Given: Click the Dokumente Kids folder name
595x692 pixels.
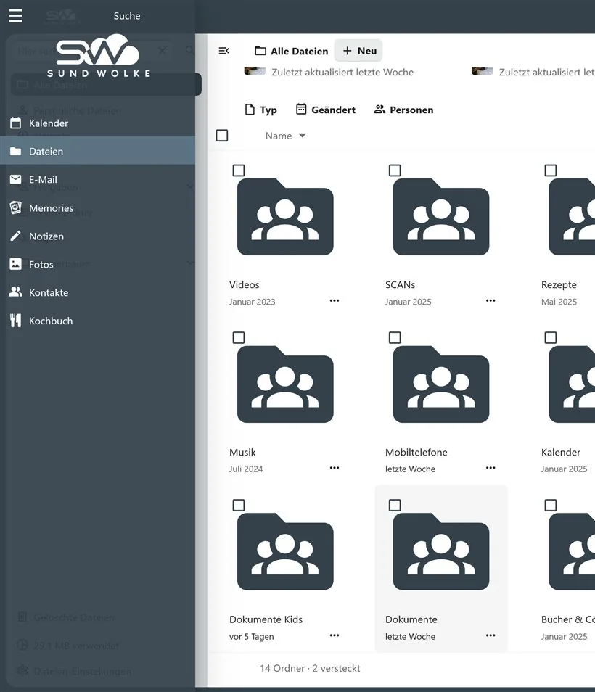Looking at the screenshot, I should coord(266,619).
